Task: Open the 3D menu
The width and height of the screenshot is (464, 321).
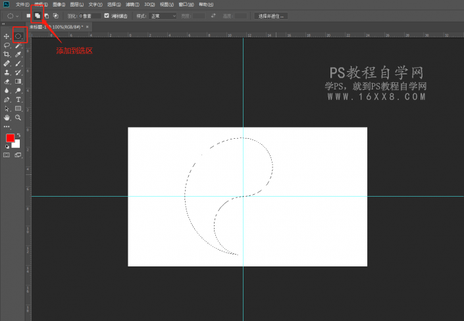Action: coord(149,5)
